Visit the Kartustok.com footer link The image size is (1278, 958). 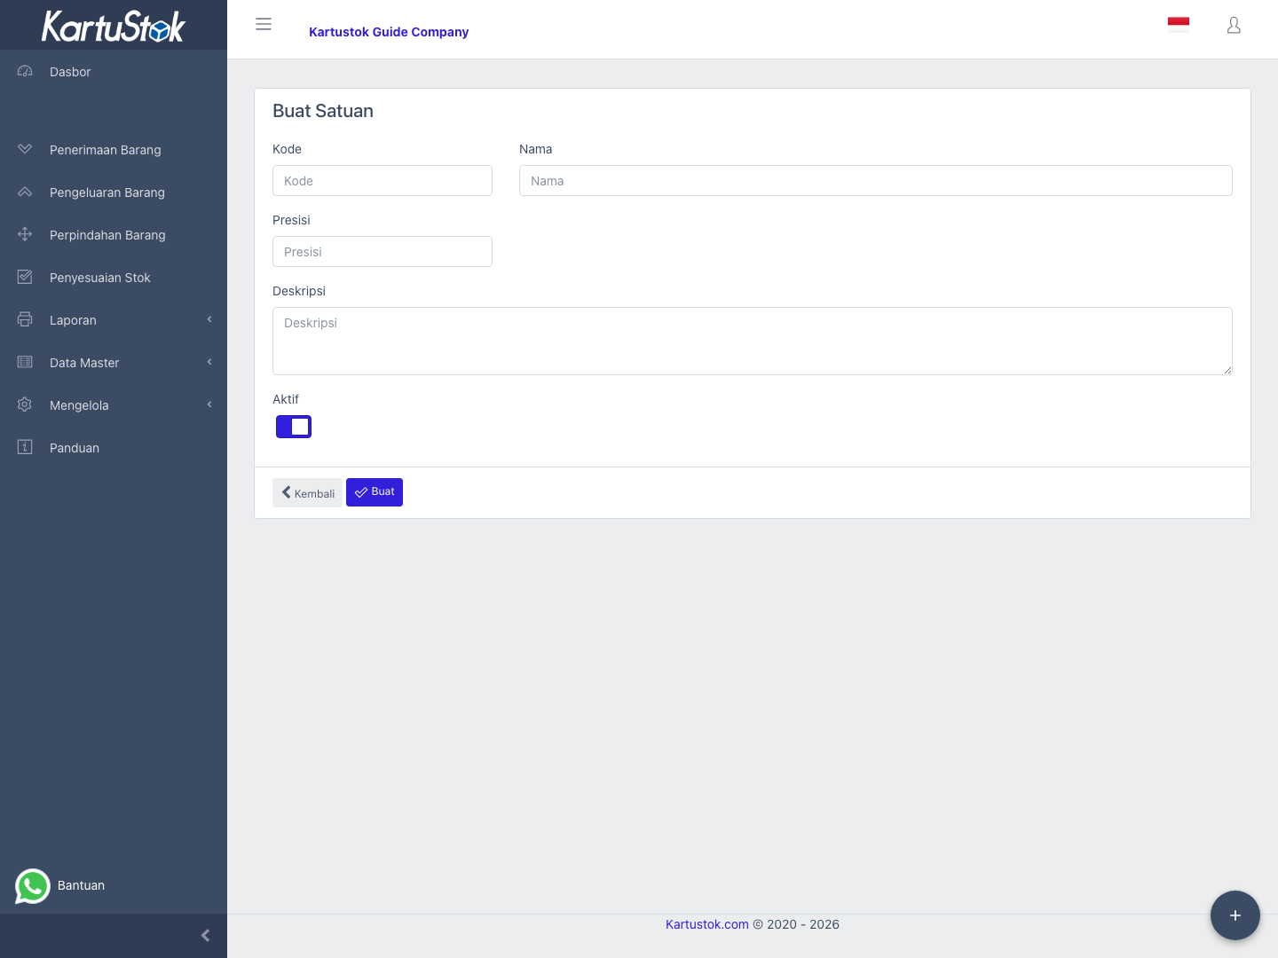pos(707,924)
